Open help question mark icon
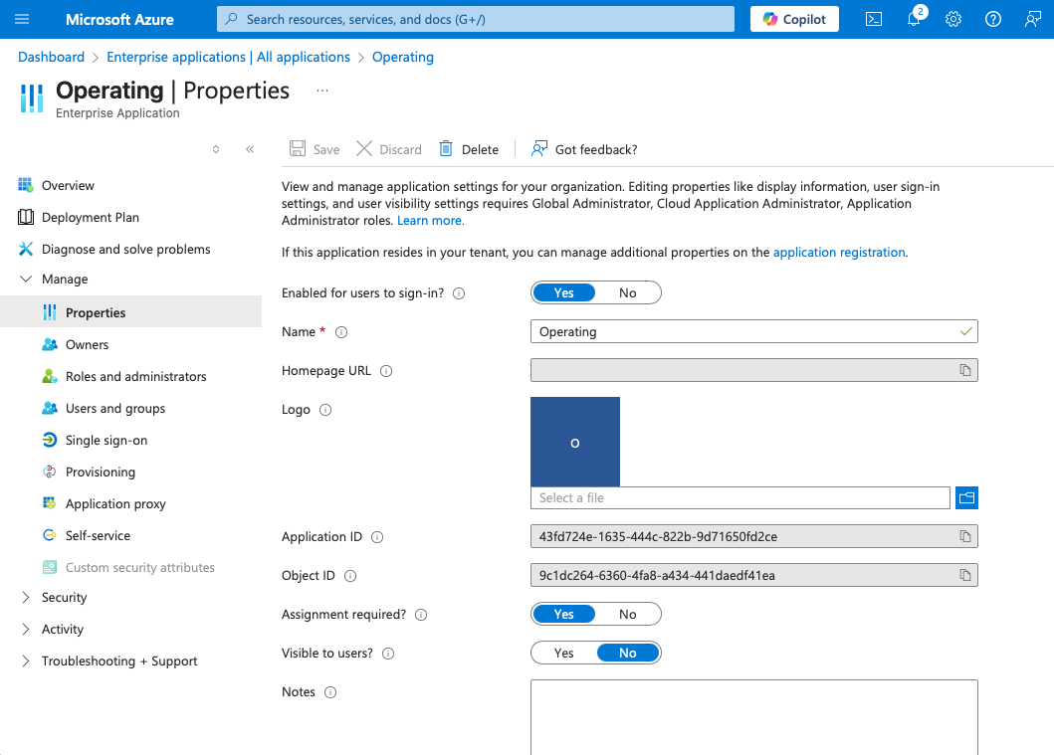1054x755 pixels. [993, 19]
